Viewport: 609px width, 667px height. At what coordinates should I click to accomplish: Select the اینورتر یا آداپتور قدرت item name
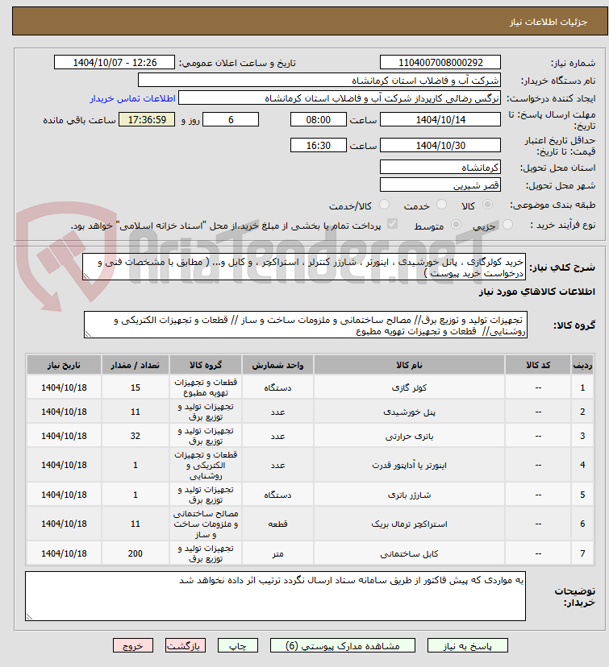click(409, 466)
